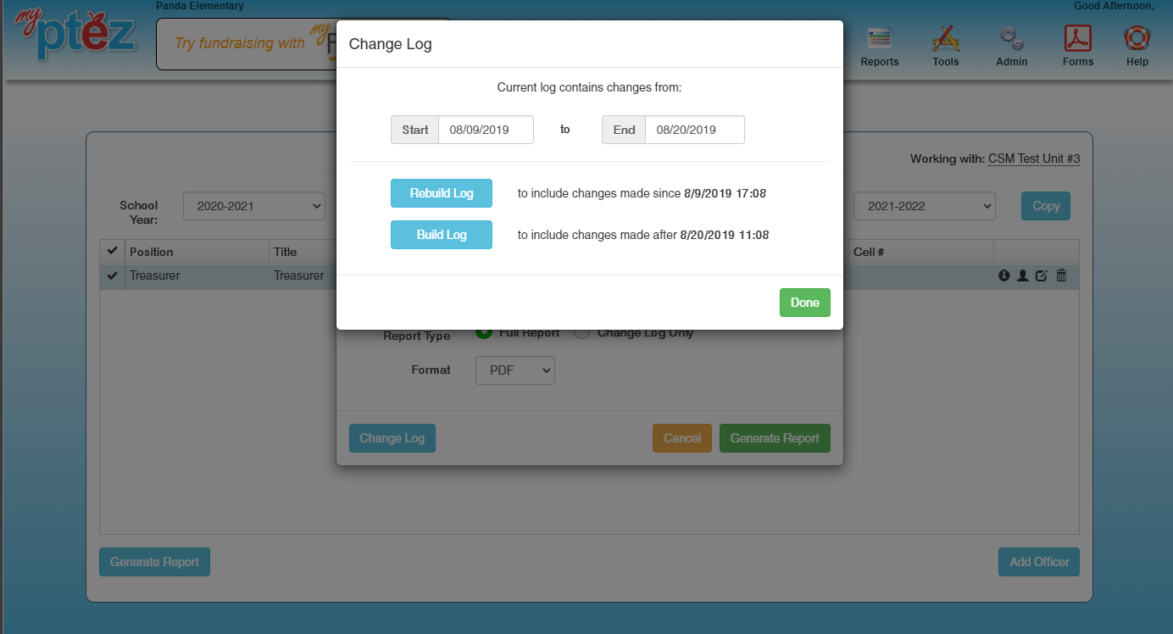Open the PDF format dropdown

(515, 370)
